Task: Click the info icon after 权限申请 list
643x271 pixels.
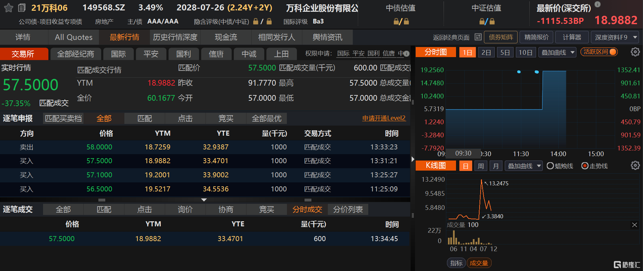Action: click(406, 54)
